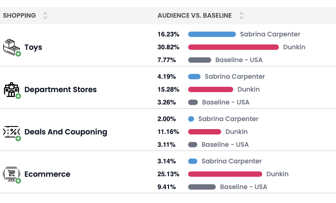The height and width of the screenshot is (203, 336).
Task: Open the Department Stores category label
Action: 60,89
